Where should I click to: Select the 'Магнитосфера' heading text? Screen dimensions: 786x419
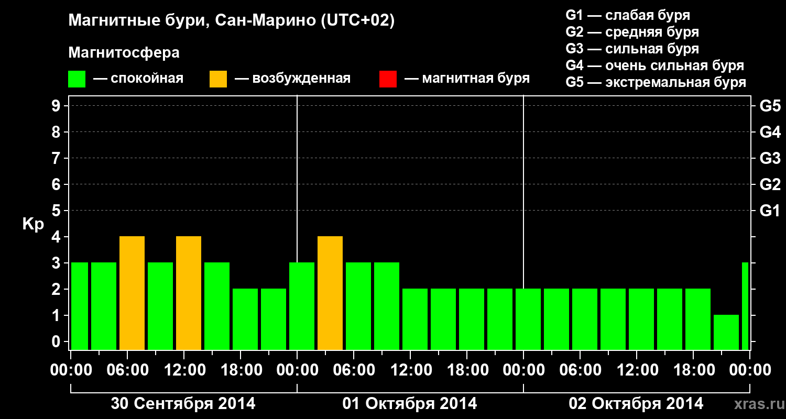[124, 53]
